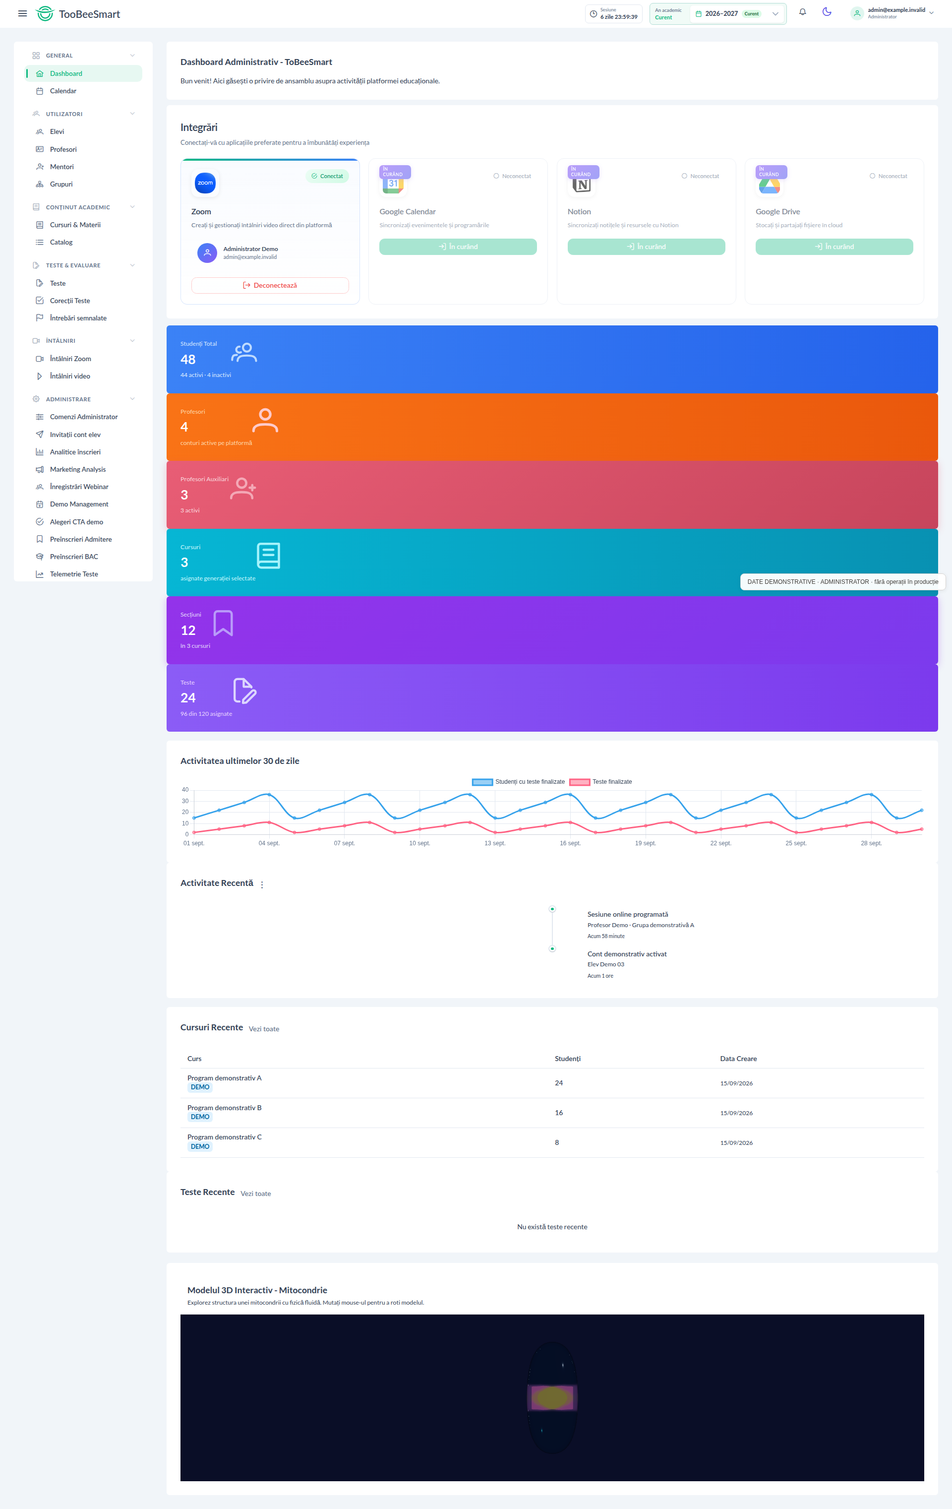Click the Deconectează Zoom button
This screenshot has width=952, height=1509.
pos(270,285)
